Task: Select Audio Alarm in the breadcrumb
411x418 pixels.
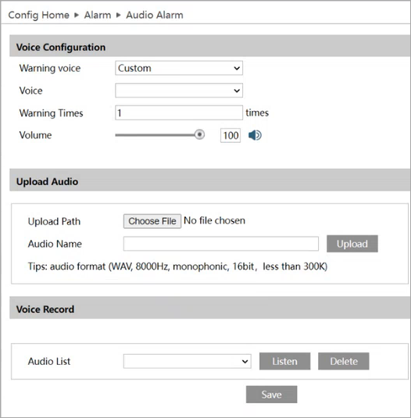Action: (x=155, y=15)
